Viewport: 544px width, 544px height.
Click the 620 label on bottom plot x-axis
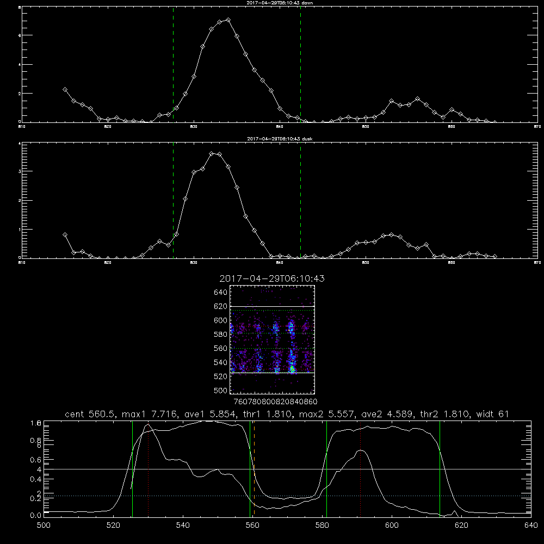tap(461, 526)
